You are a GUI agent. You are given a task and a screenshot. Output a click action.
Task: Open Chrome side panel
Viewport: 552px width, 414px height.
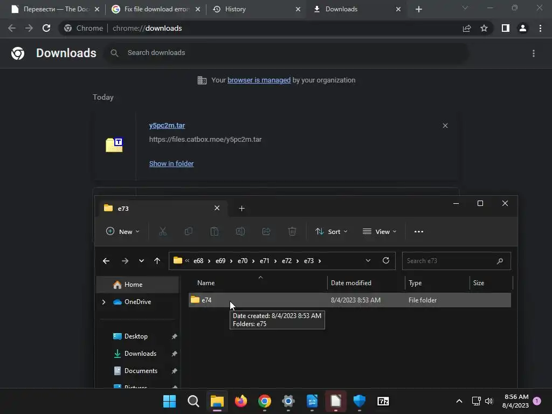click(x=506, y=28)
